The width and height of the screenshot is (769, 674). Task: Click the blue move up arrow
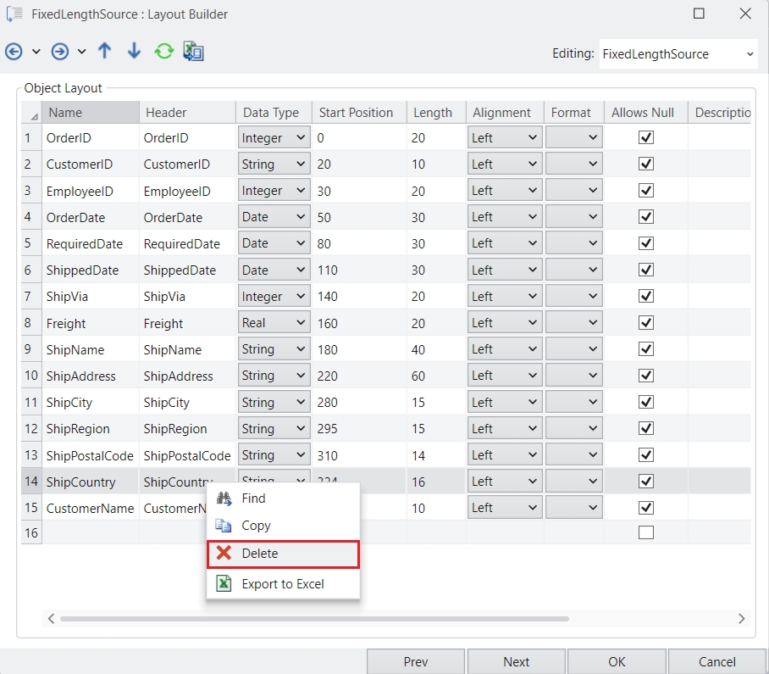[104, 51]
